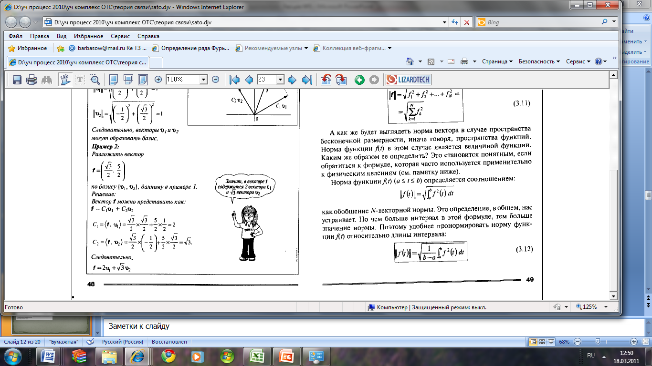Click the Избранное favorites star button
The width and height of the screenshot is (652, 366).
click(x=28, y=48)
